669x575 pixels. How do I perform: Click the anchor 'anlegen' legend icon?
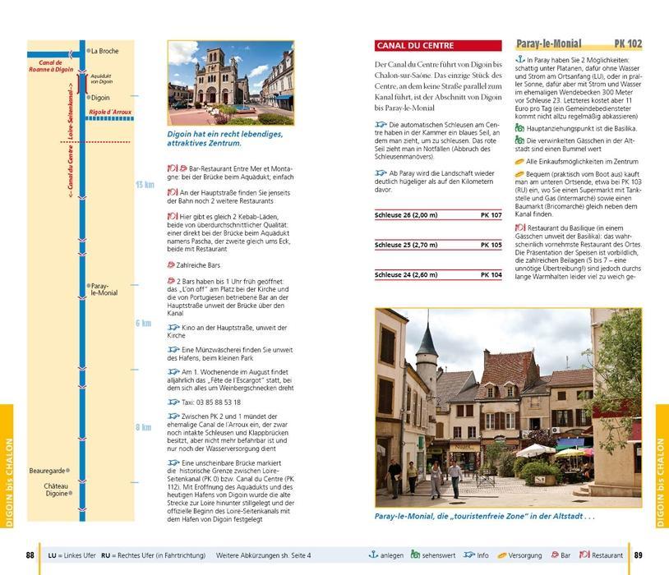376,555
